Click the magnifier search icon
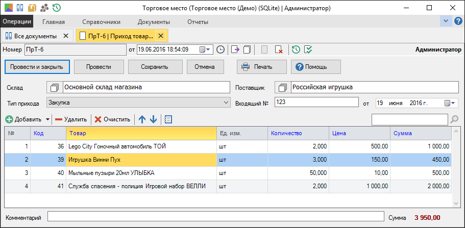The height and width of the screenshot is (228, 465). point(454,119)
